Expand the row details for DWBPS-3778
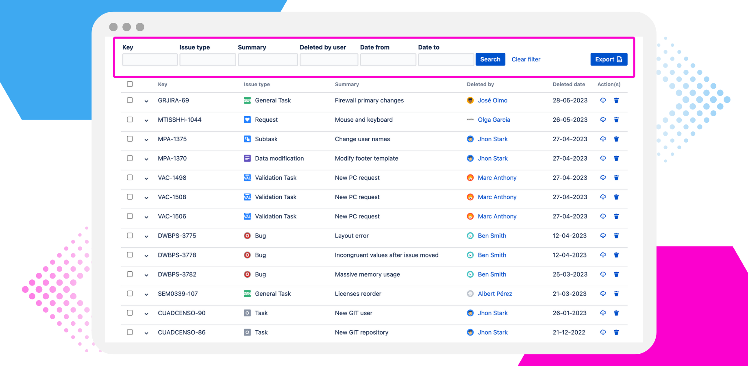The image size is (748, 366). (x=146, y=255)
